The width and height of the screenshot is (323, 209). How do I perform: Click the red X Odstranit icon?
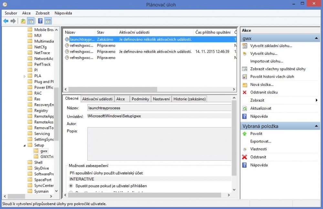pyautogui.click(x=245, y=157)
